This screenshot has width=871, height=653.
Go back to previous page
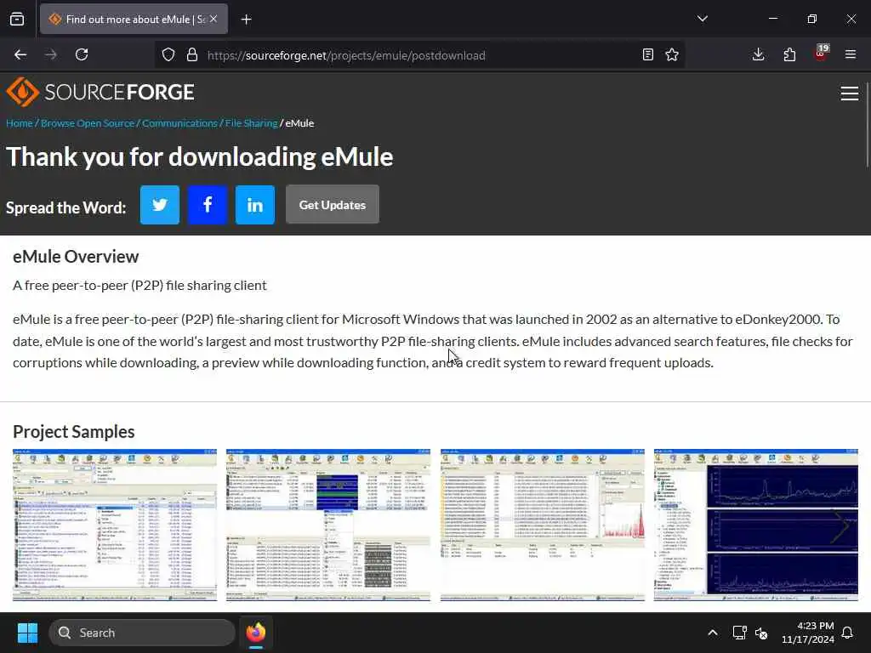(20, 54)
